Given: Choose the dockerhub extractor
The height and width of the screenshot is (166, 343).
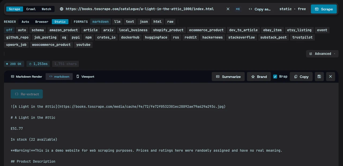Looking at the screenshot, I should (130, 37).
